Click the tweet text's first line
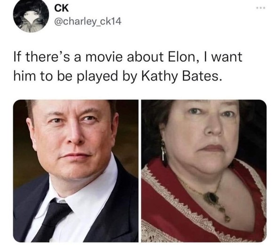The height and width of the screenshot is (245, 274). [x=128, y=57]
